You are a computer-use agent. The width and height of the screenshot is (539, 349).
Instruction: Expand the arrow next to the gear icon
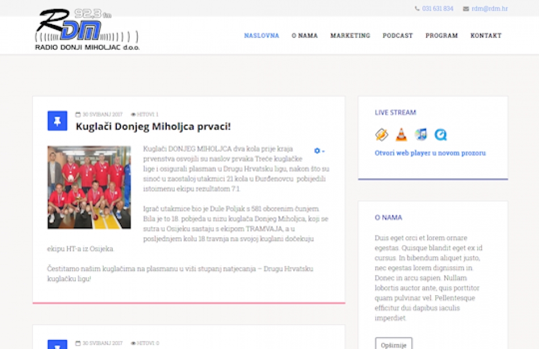tap(322, 151)
